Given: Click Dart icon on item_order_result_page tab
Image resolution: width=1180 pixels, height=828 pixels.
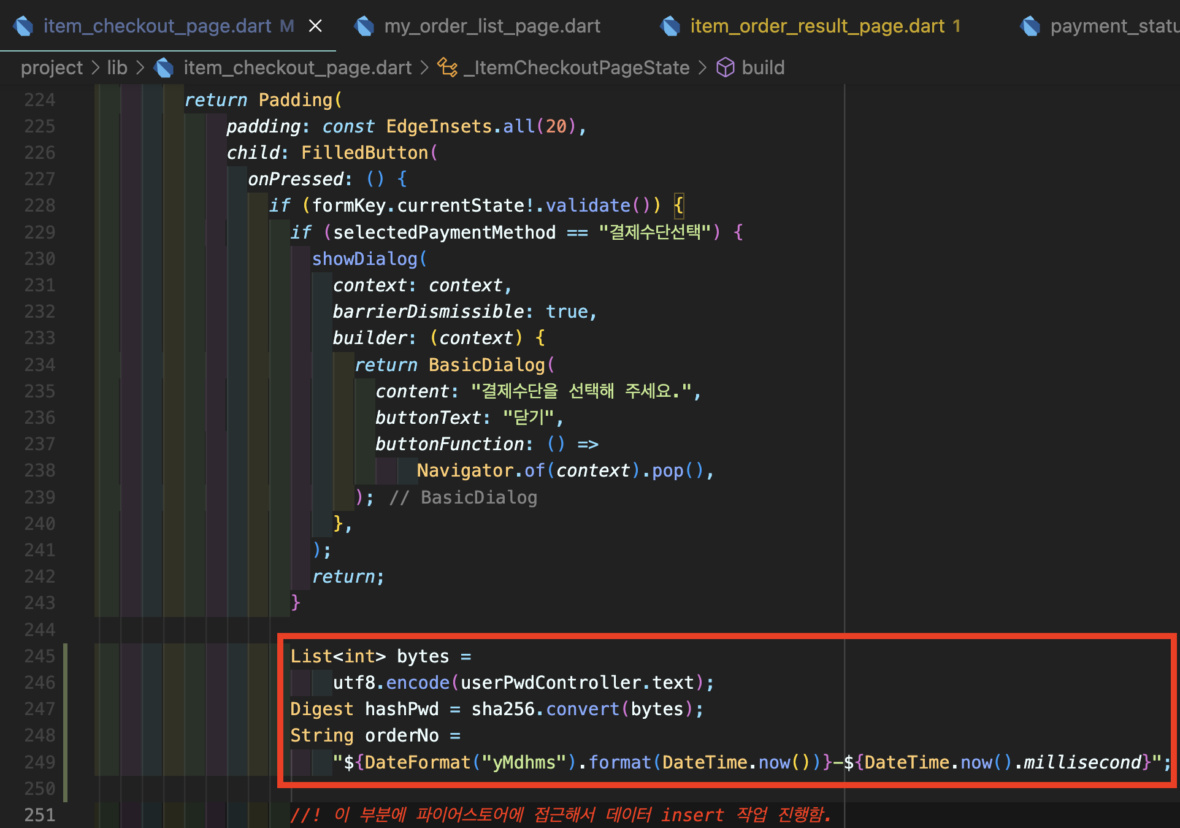Looking at the screenshot, I should 670,26.
